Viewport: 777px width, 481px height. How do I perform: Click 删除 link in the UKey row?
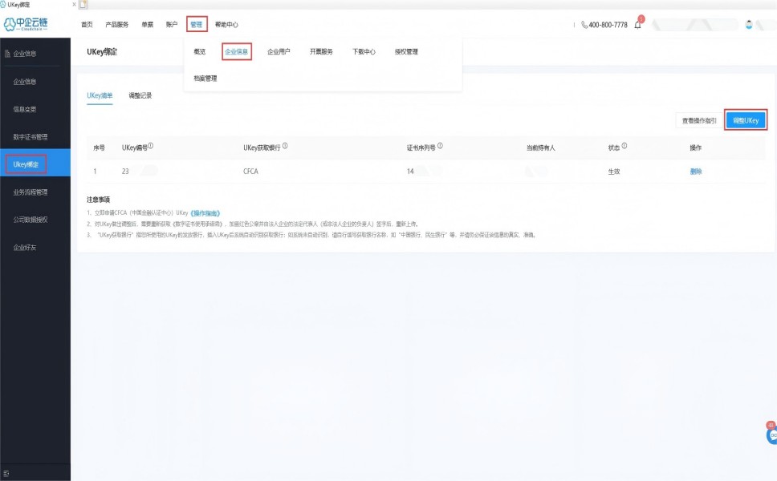tap(695, 172)
